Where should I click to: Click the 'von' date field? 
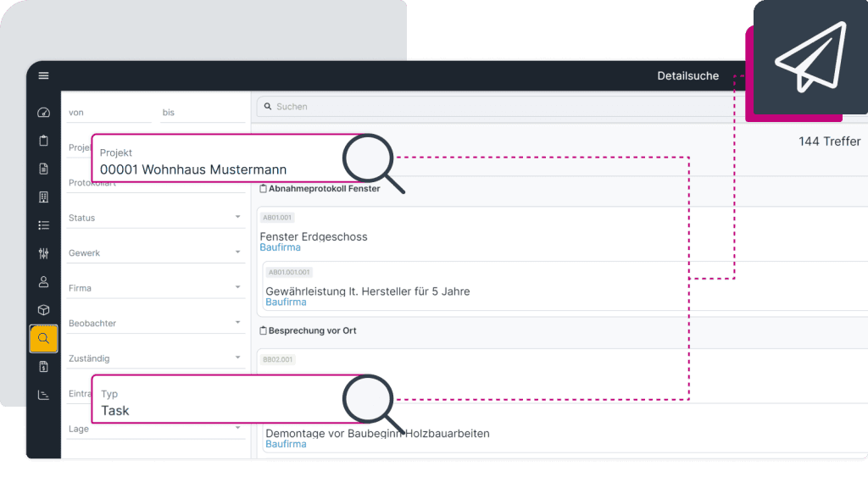[x=108, y=113]
